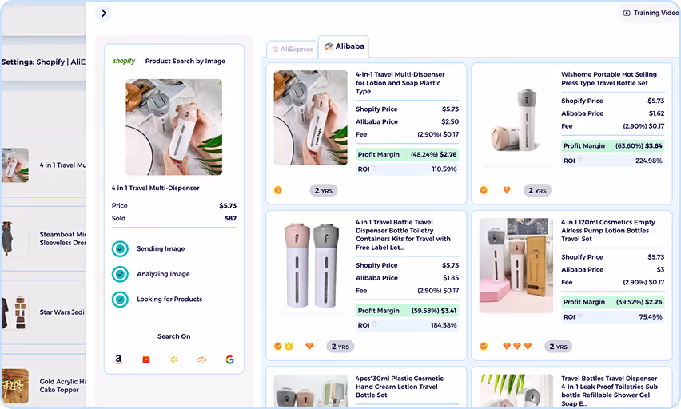Click diamond icon on Toiletry Containers card
The height and width of the screenshot is (409, 681).
[309, 347]
